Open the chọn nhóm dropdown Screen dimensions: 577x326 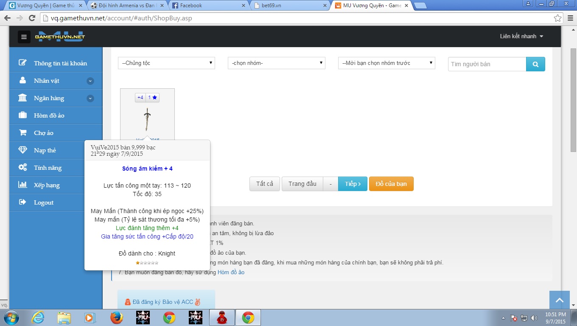(276, 63)
